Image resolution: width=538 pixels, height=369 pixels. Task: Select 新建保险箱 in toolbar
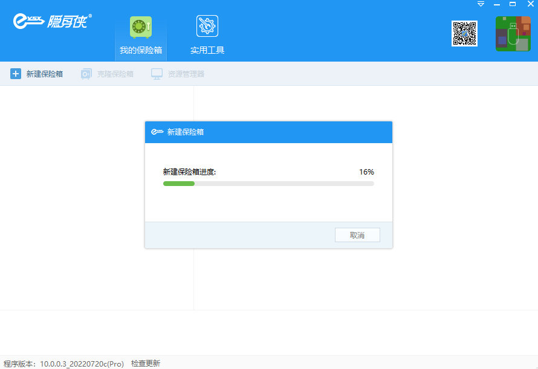pos(45,74)
